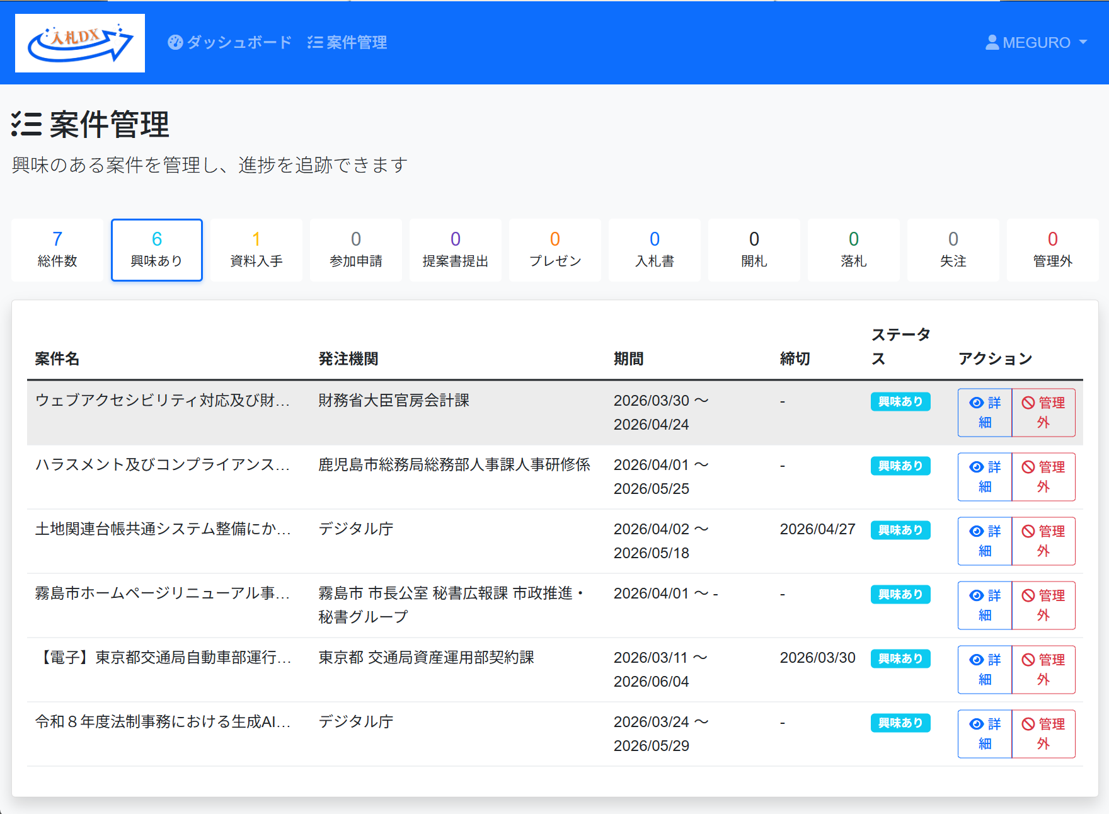Screen dimensions: 1109x814
Task: Click the 管理外 filter card count
Action: click(x=1052, y=249)
